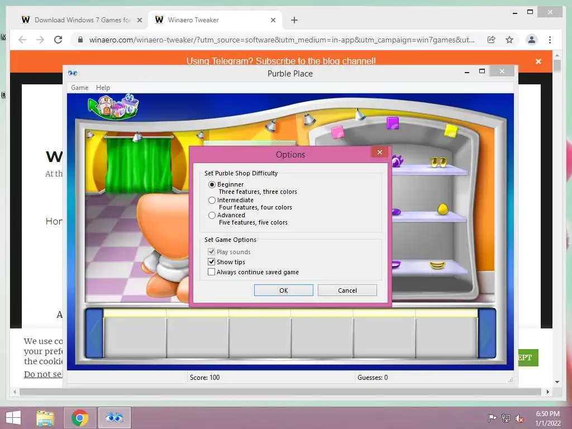The width and height of the screenshot is (572, 429).
Task: Click the muted volume tray icon
Action: 519,418
